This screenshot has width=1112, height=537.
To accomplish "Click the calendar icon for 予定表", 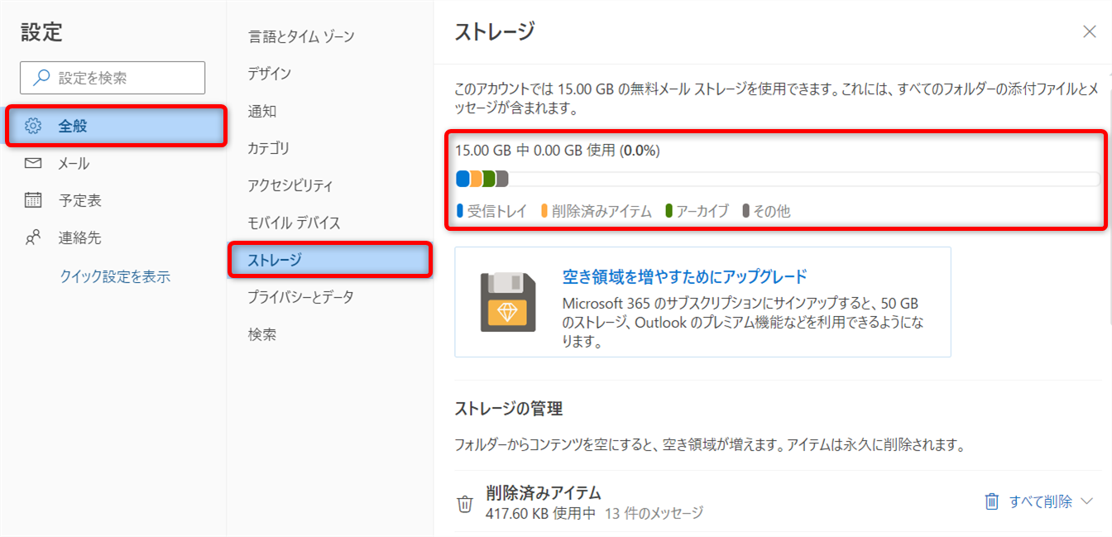I will pyautogui.click(x=33, y=200).
